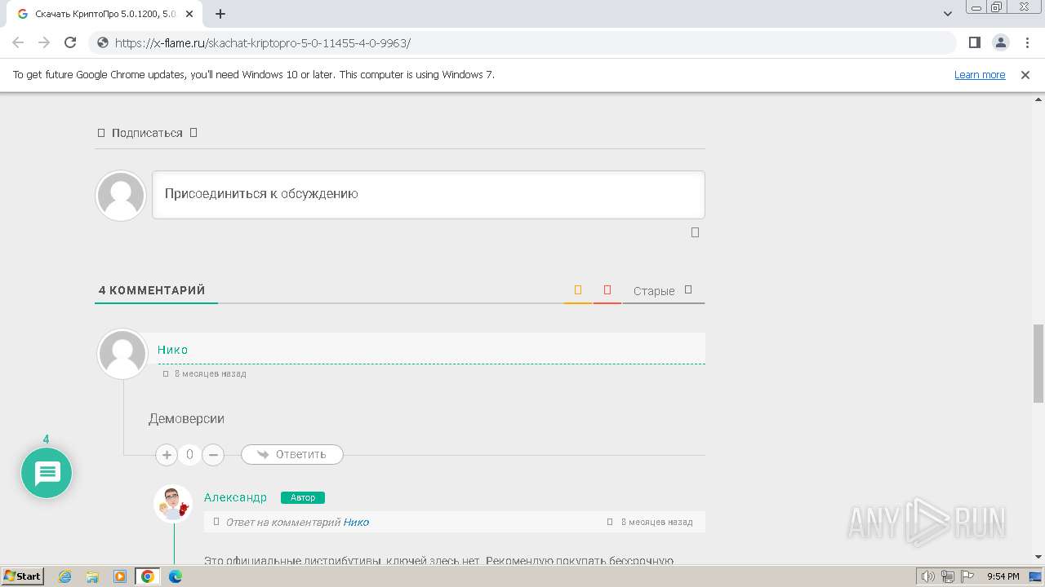1045x587 pixels.
Task: Open Windows Media Player from taskbar
Action: tap(120, 576)
